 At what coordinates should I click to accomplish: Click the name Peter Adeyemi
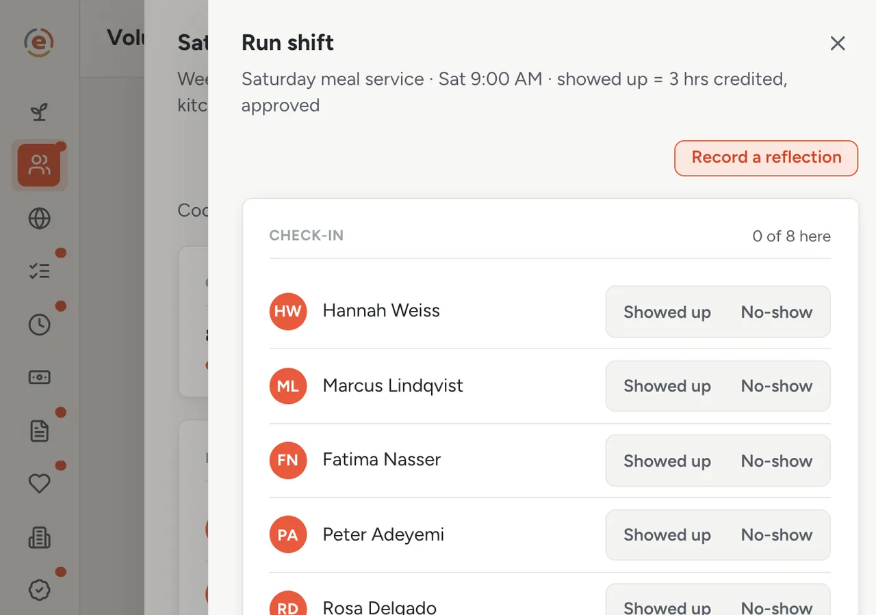(383, 535)
